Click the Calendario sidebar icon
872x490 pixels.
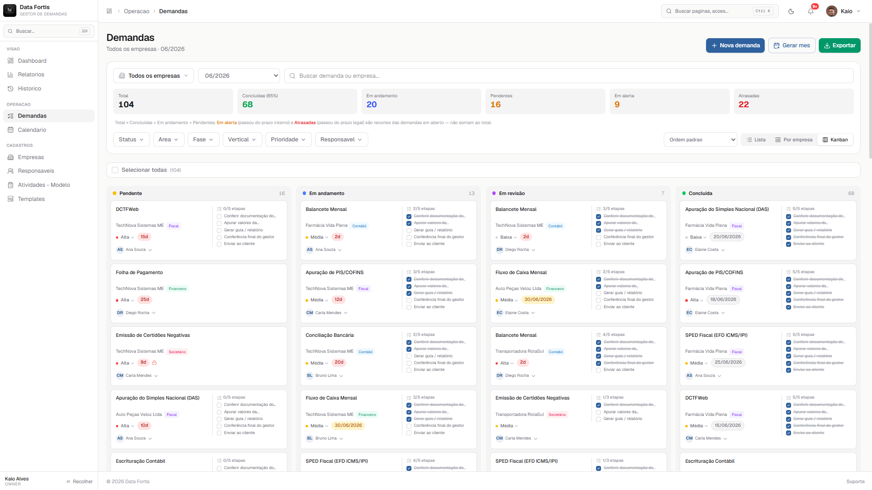[x=10, y=130]
